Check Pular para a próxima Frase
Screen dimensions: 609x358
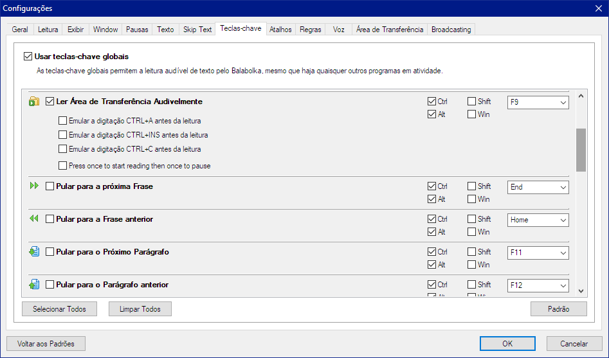(50, 186)
